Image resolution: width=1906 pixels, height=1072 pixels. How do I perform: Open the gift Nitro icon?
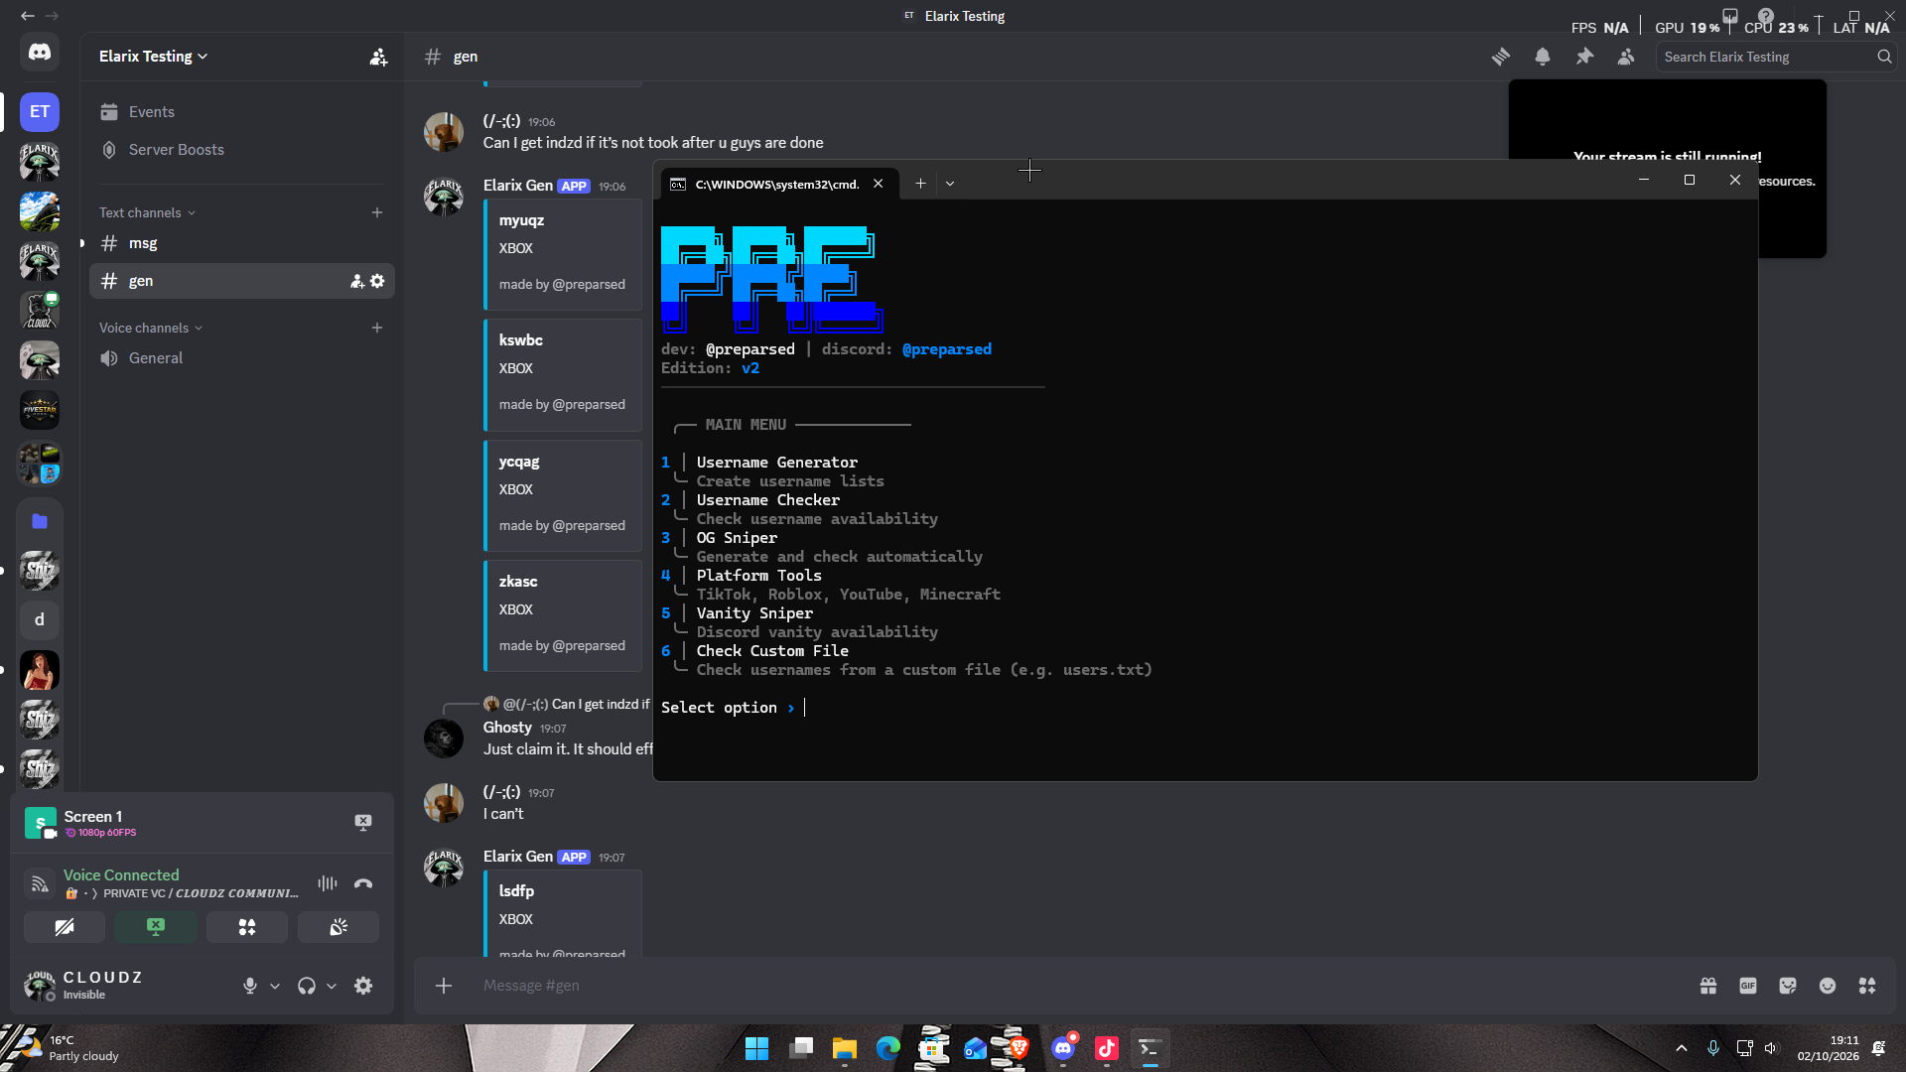1708,986
